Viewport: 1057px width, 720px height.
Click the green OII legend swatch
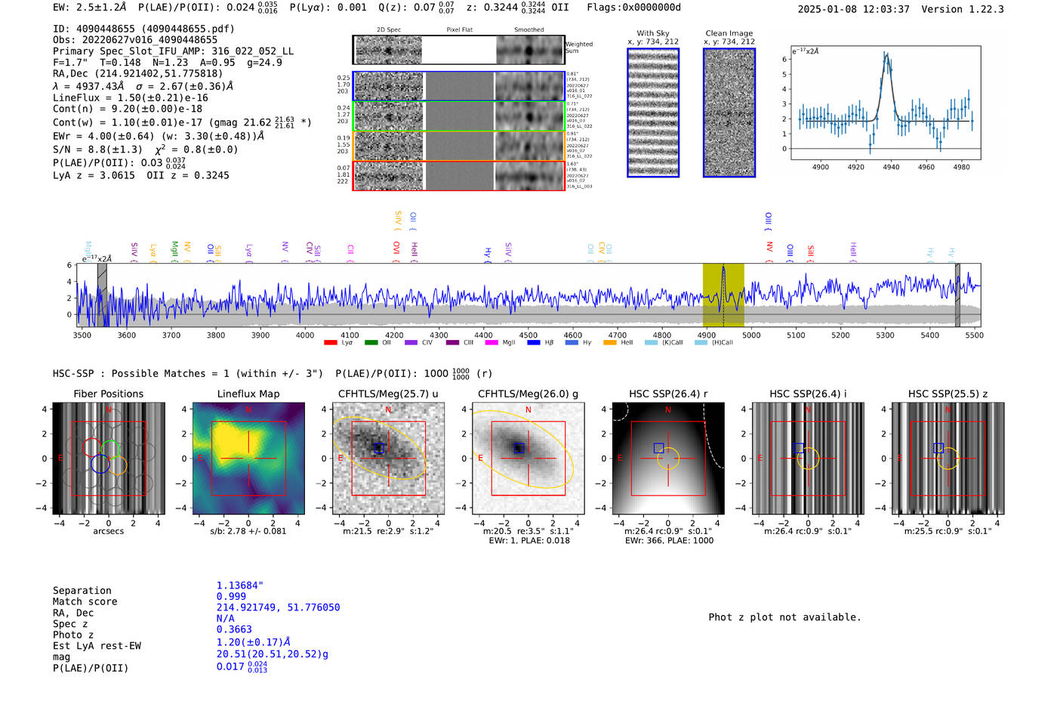pyautogui.click(x=371, y=343)
